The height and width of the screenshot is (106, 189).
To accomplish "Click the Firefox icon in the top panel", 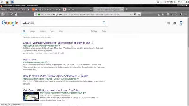I will point(7,2).
